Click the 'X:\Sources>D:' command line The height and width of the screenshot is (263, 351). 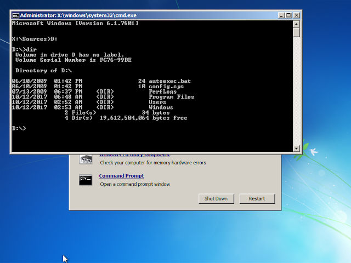[35, 39]
